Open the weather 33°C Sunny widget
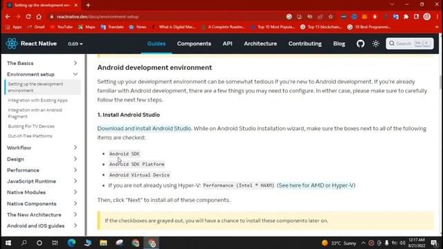 point(339,243)
